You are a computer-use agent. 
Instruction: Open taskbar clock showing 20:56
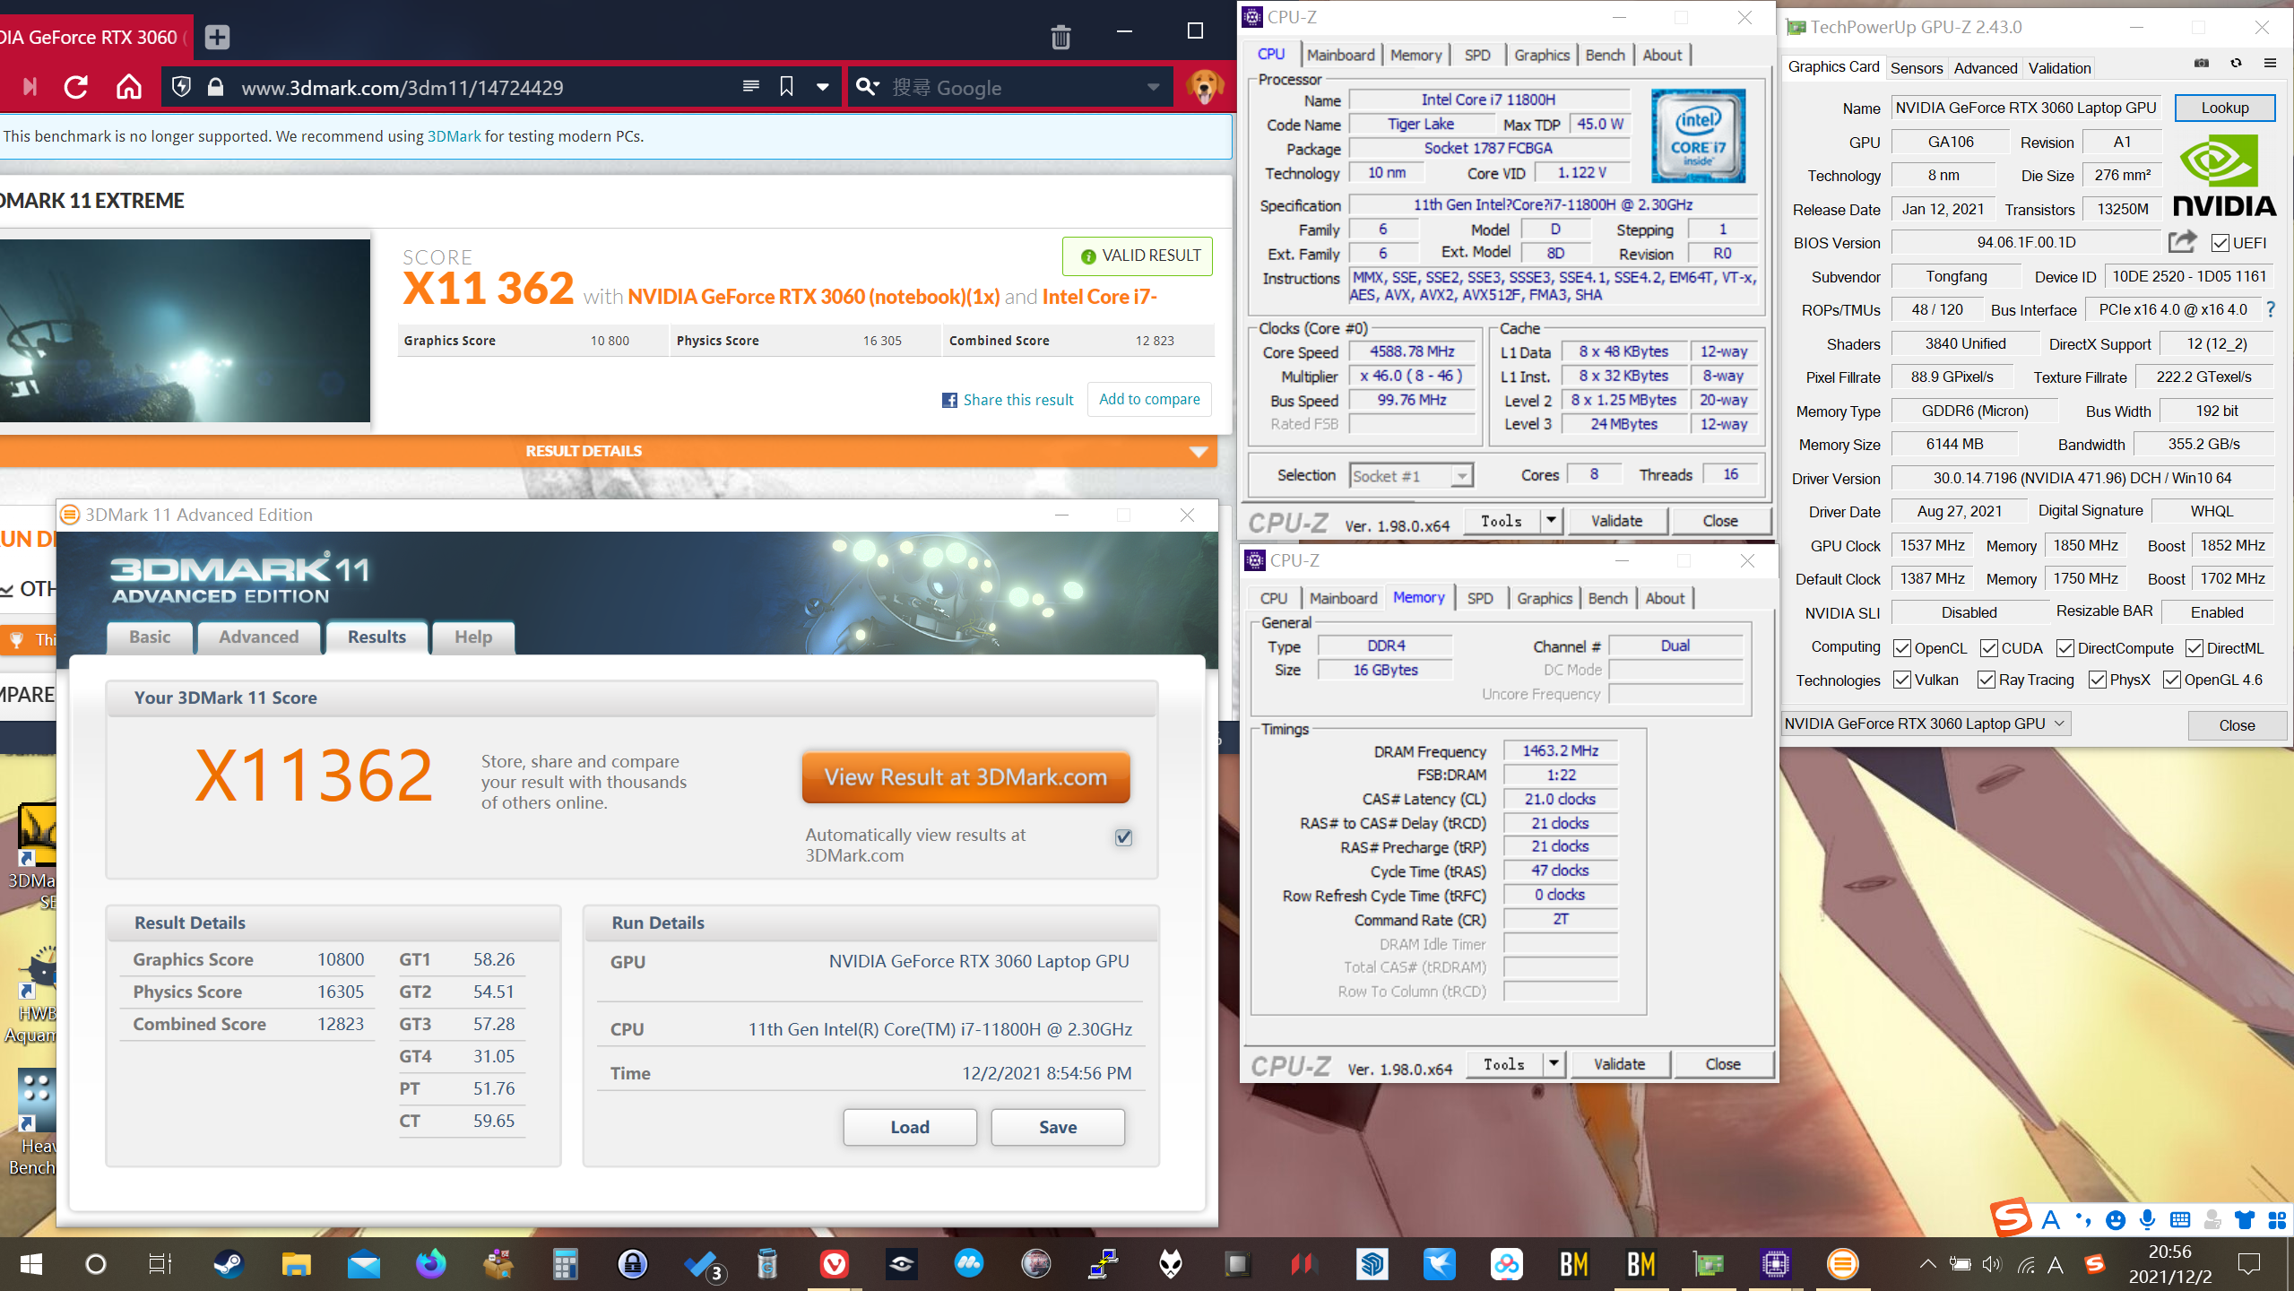(2169, 1264)
